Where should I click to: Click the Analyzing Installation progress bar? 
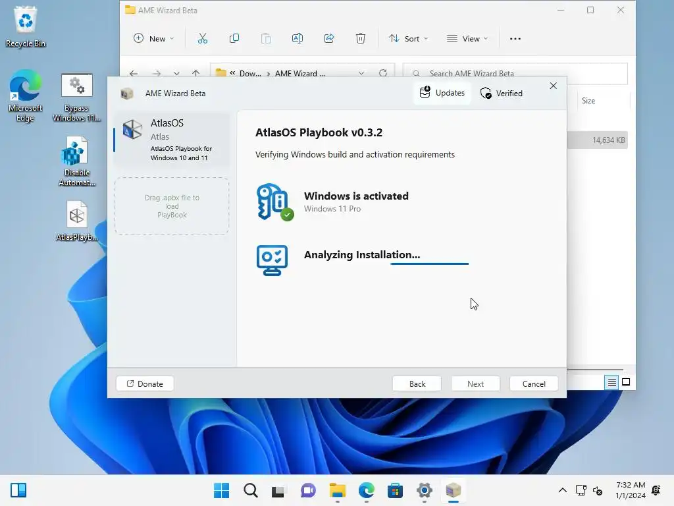click(429, 264)
